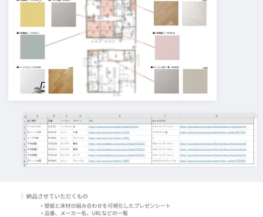Viewport: 263px width, 217px height.
Task: Click the heading 納品させていただくもの
Action: tap(57, 196)
